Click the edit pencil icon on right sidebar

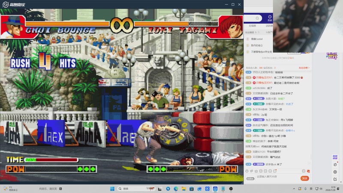pyautogui.click(x=335, y=179)
